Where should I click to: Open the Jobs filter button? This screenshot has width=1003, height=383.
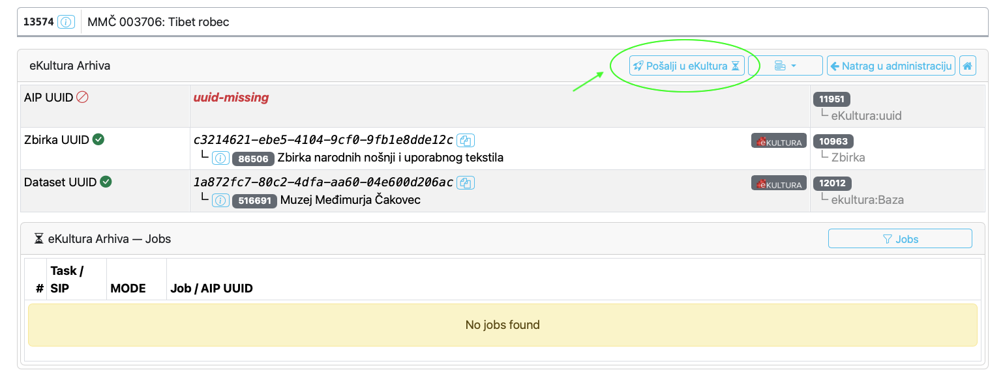[x=900, y=239]
